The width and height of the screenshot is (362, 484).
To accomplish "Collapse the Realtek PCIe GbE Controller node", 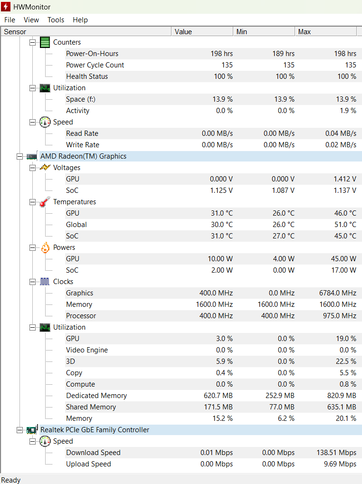I will pos(19,430).
